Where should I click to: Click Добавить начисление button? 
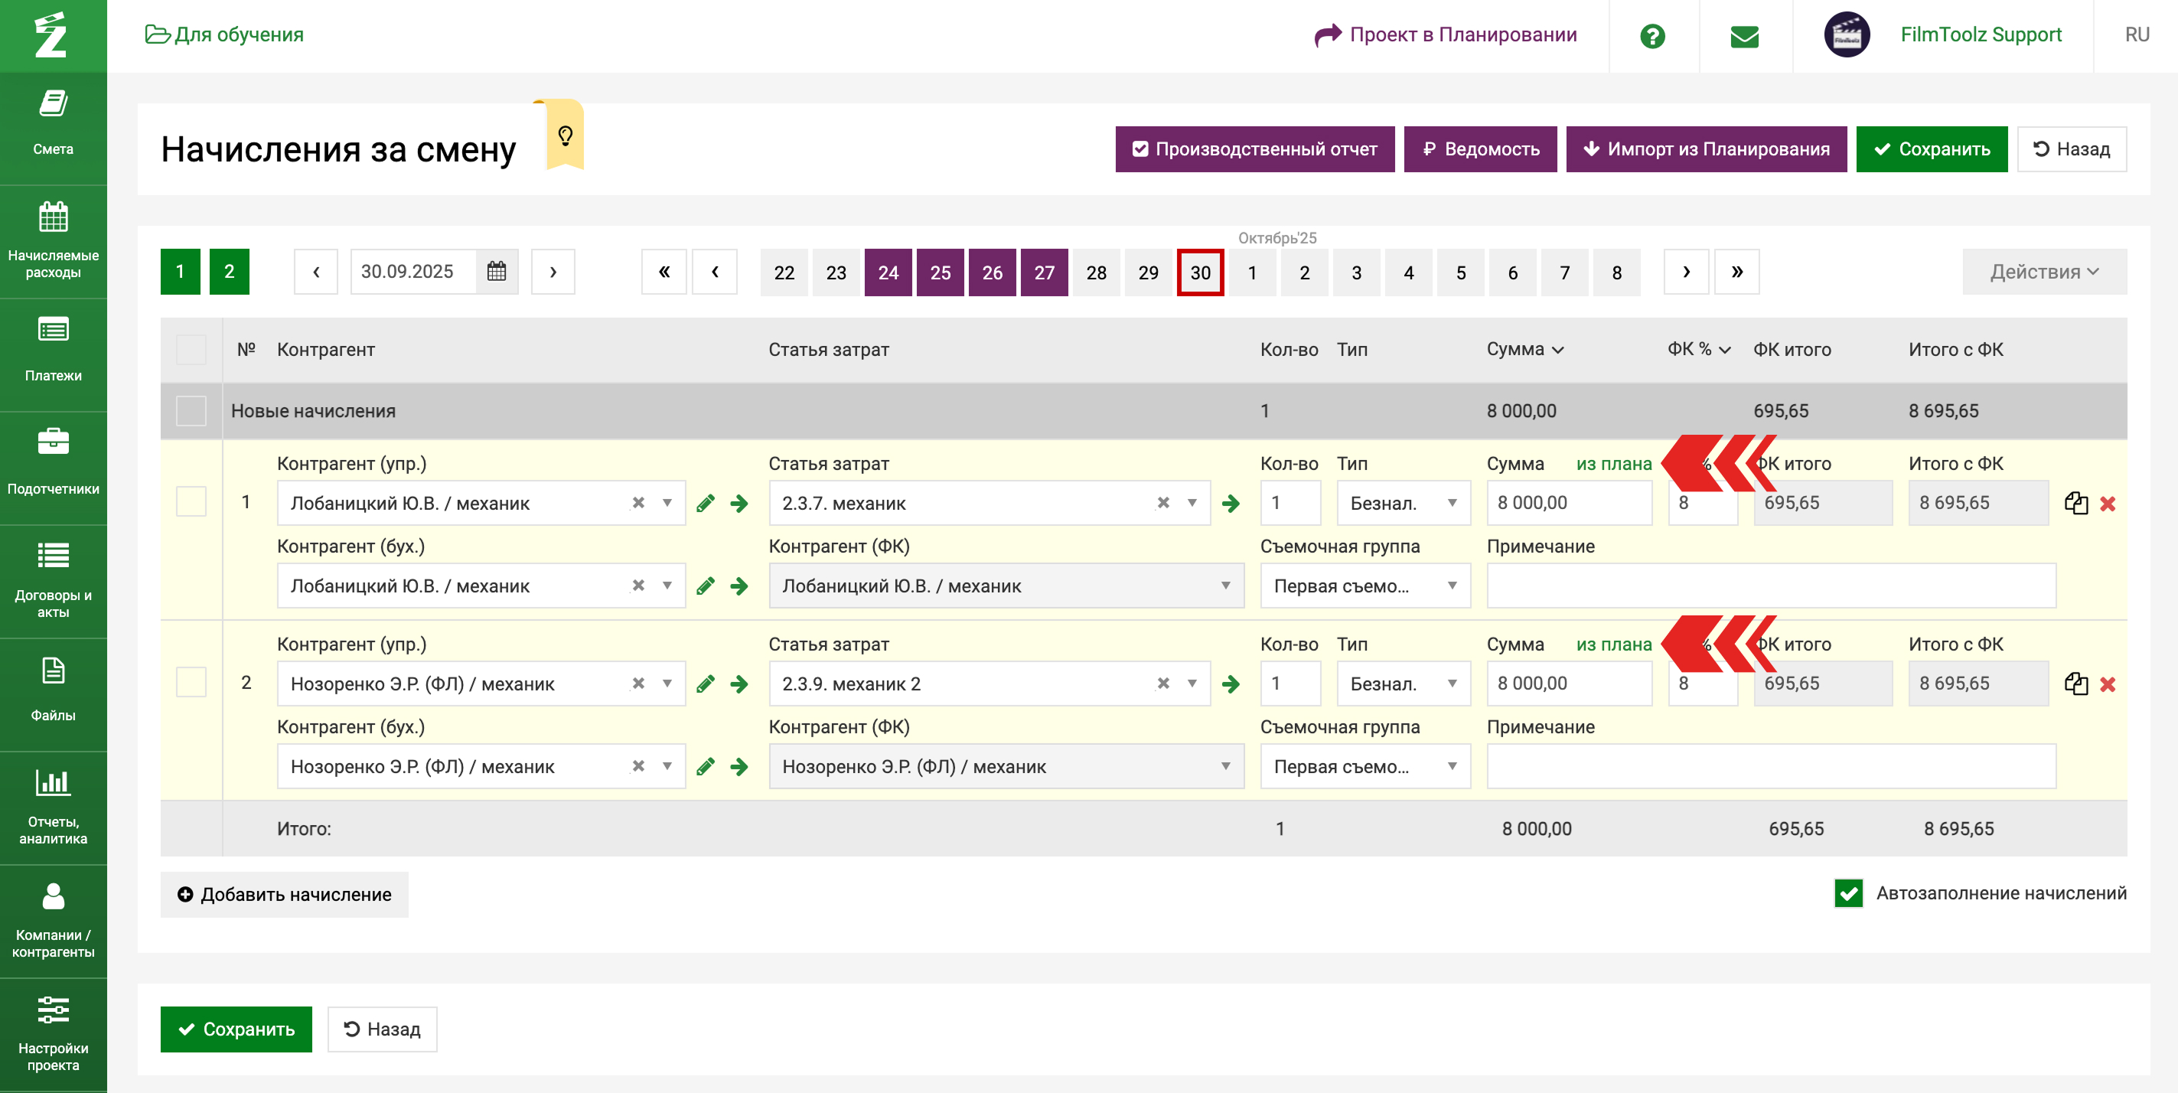[284, 894]
